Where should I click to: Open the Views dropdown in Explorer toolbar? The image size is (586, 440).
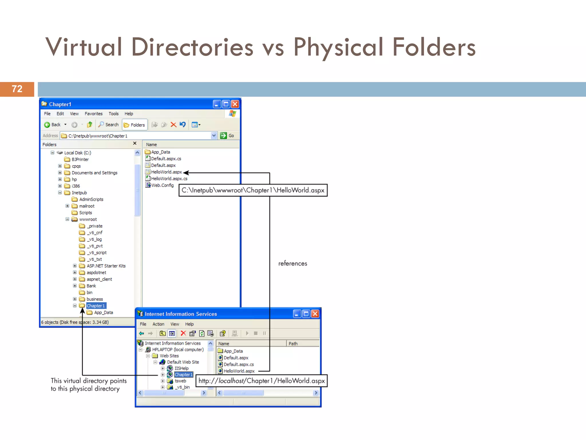point(196,125)
